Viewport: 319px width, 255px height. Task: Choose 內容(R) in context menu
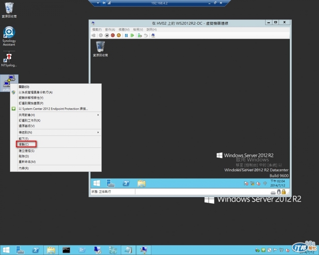(56, 168)
